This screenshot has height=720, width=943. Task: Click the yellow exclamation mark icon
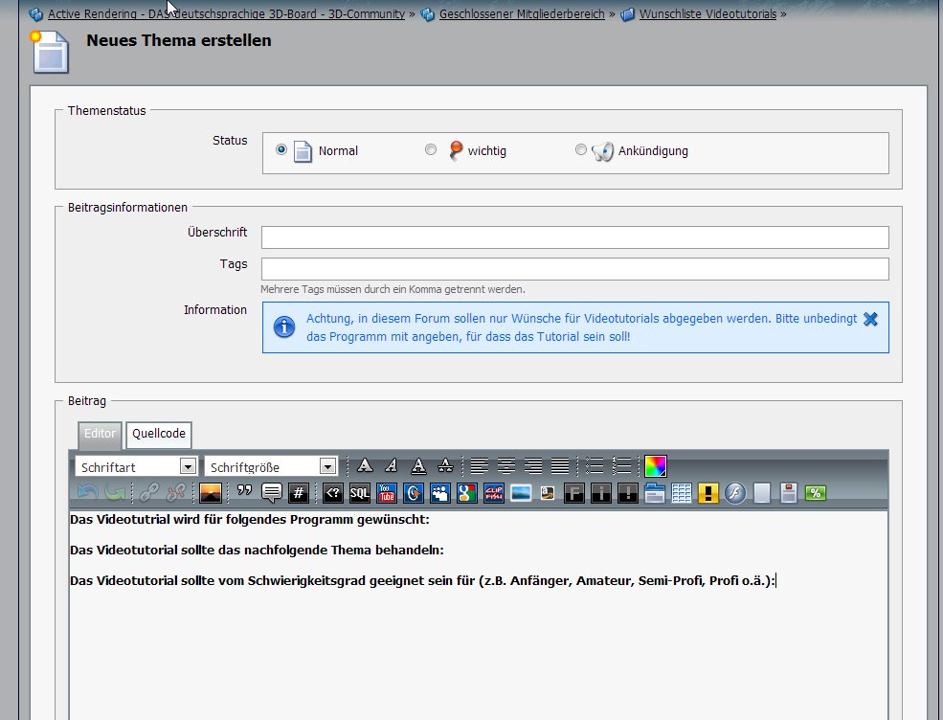[708, 493]
